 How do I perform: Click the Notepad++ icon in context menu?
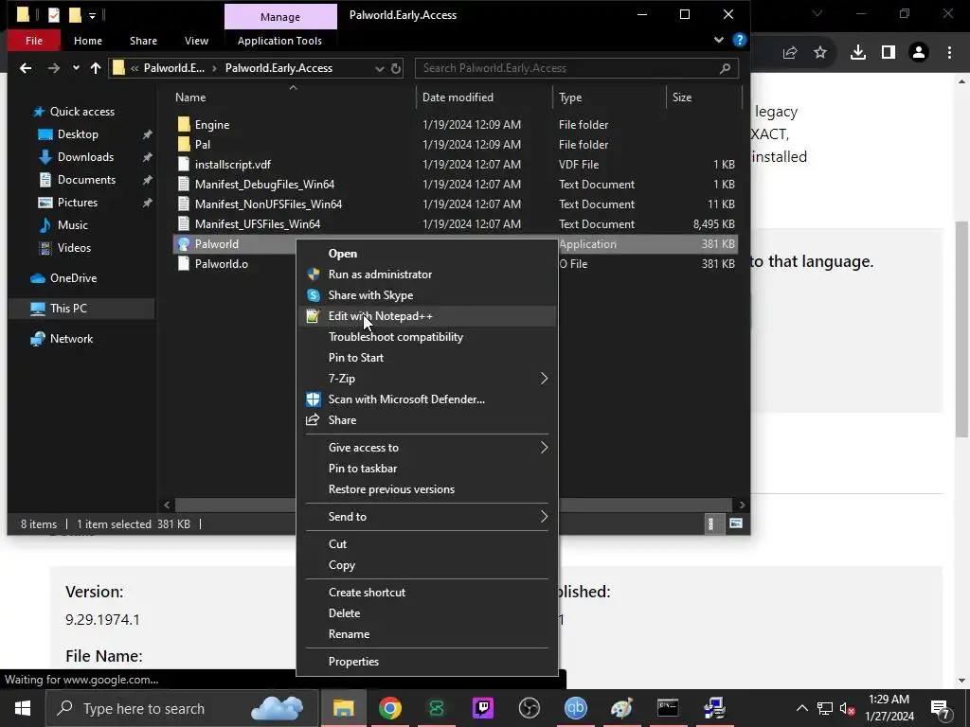pos(314,316)
